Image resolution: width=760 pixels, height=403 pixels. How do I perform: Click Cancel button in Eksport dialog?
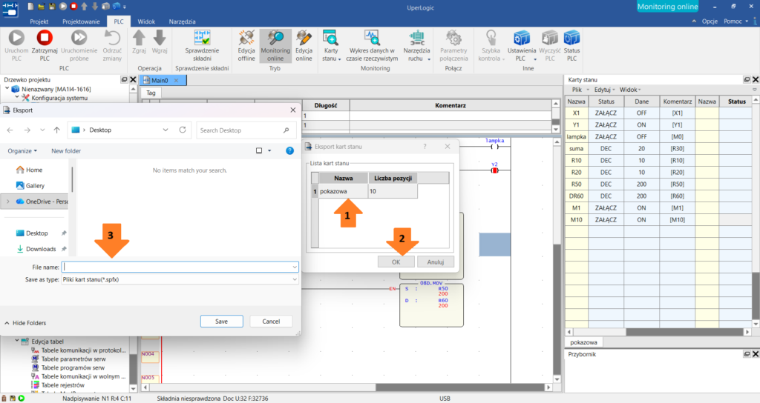(x=271, y=322)
